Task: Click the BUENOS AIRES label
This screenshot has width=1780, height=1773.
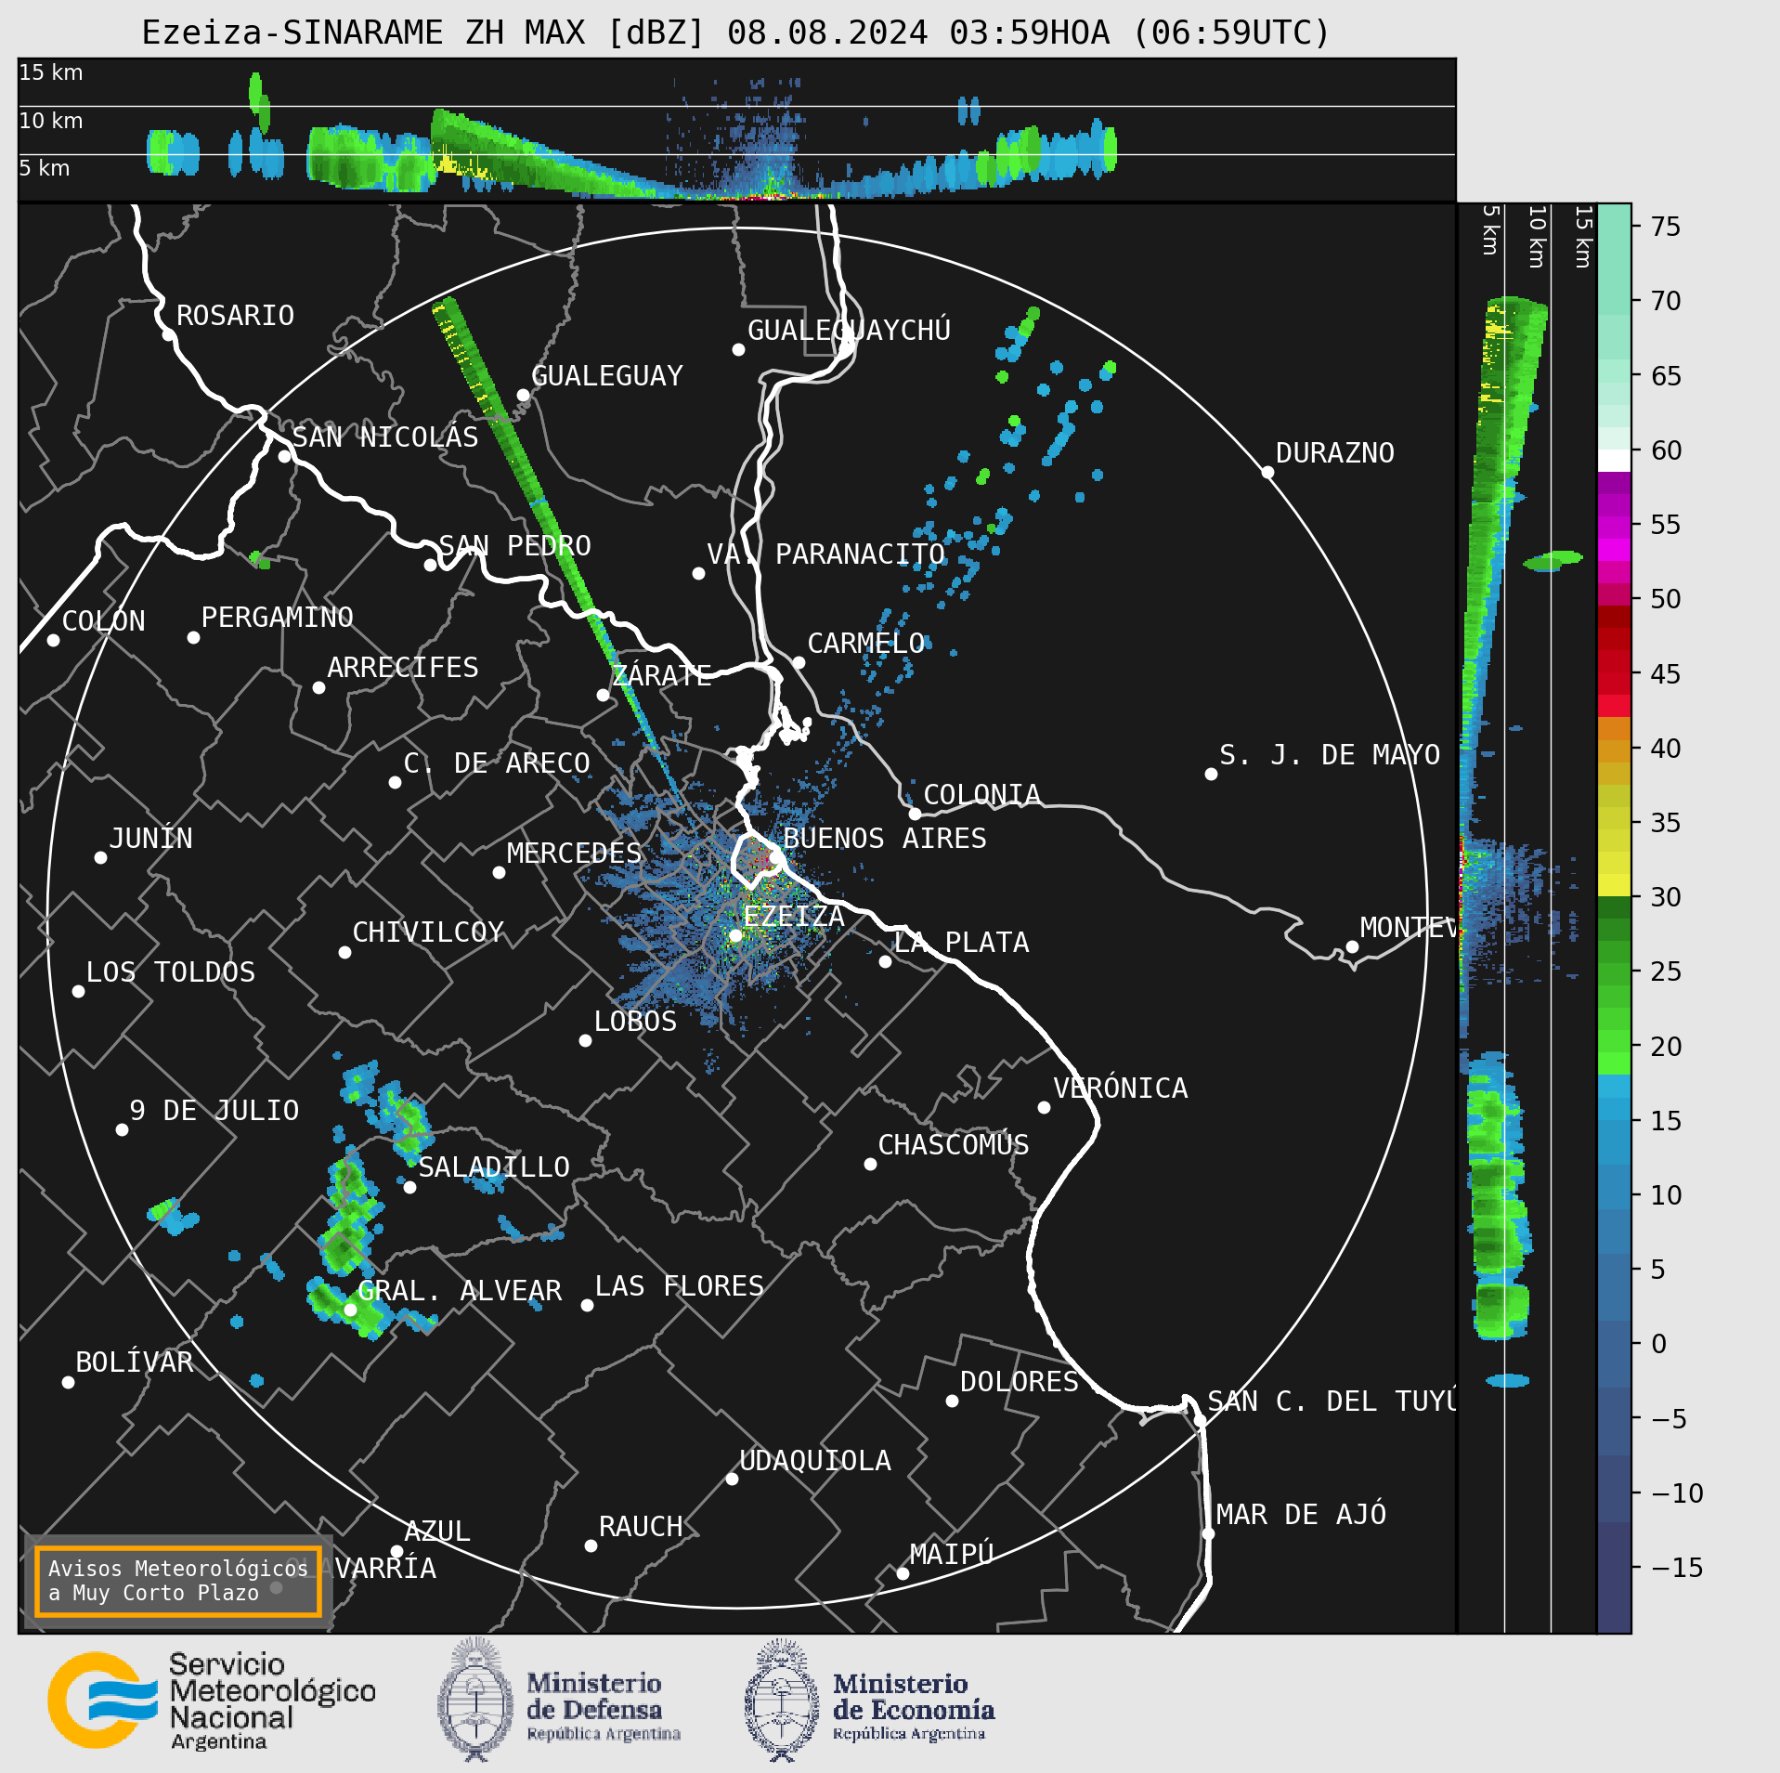Action: click(x=885, y=839)
